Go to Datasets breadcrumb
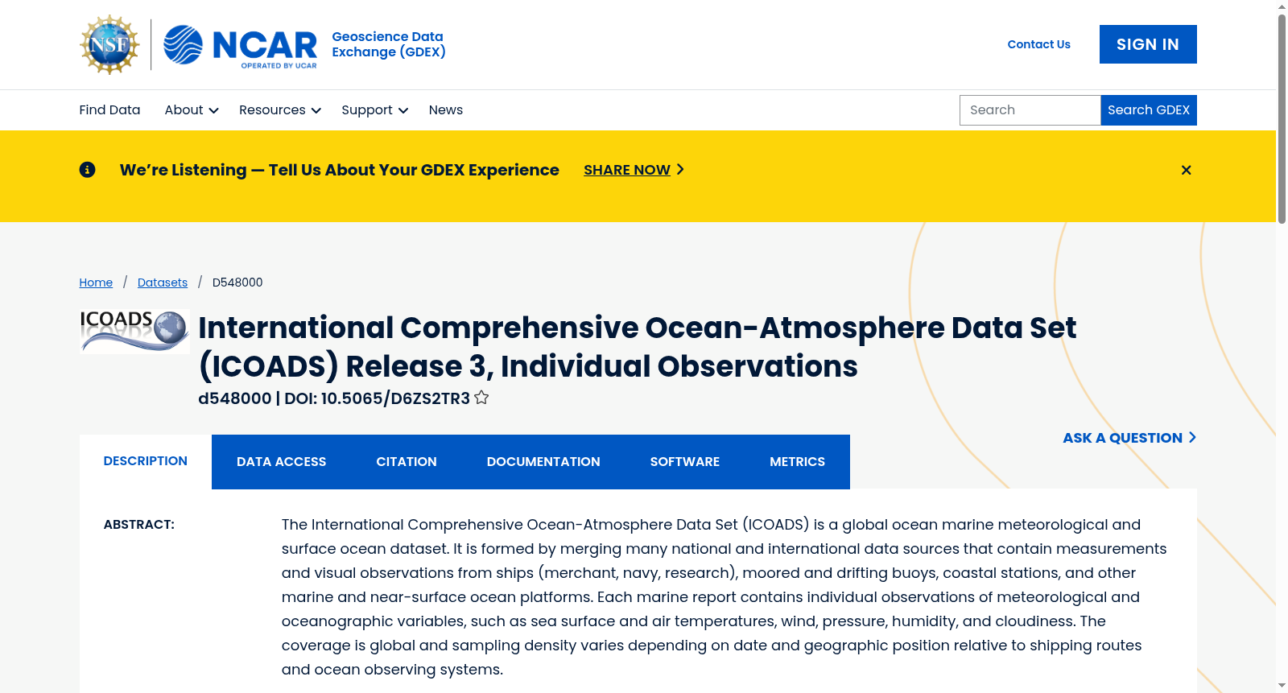The image size is (1288, 693). (163, 283)
